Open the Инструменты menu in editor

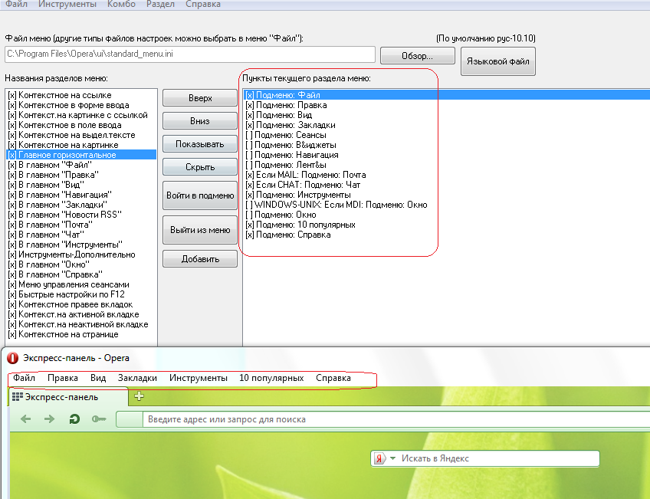pyautogui.click(x=67, y=4)
